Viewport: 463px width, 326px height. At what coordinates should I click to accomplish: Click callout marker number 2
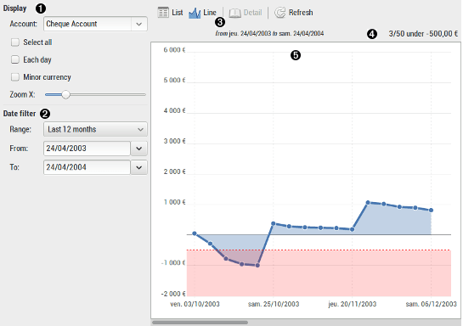pyautogui.click(x=45, y=114)
